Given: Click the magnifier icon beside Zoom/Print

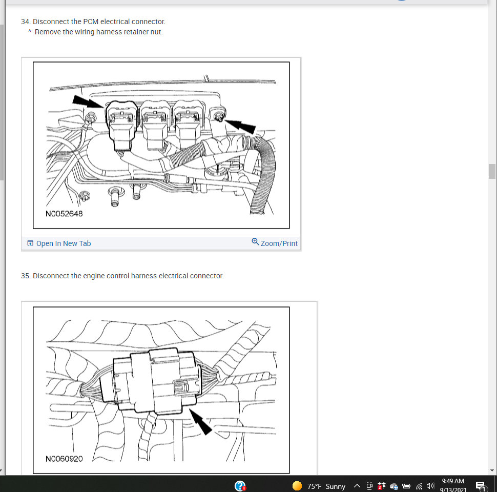Looking at the screenshot, I should click(255, 242).
